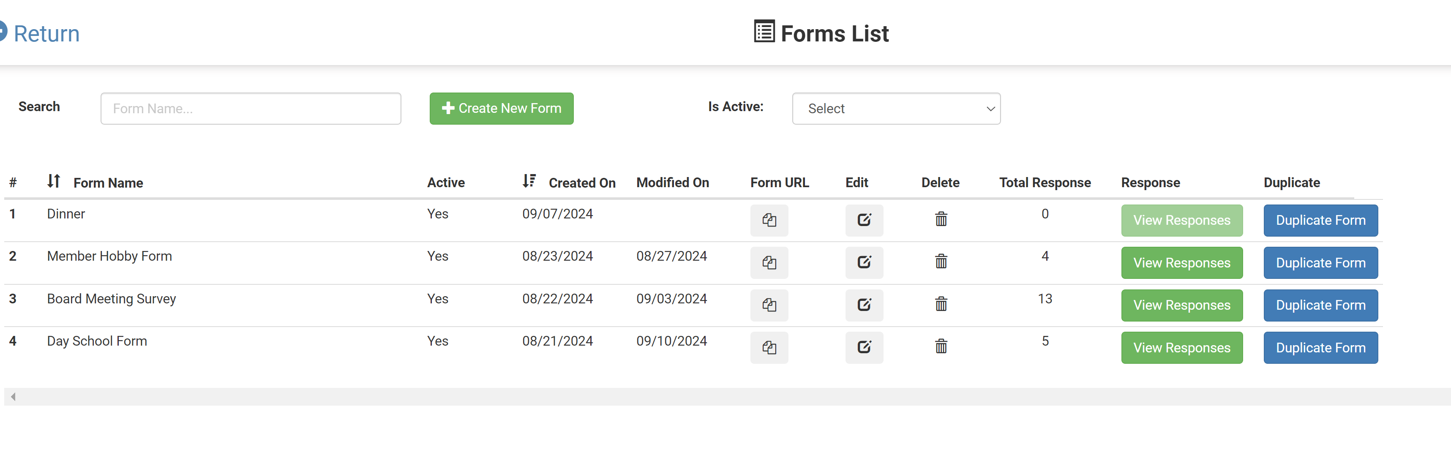Edit the Day School Form
Image resolution: width=1451 pixels, height=469 pixels.
[864, 347]
